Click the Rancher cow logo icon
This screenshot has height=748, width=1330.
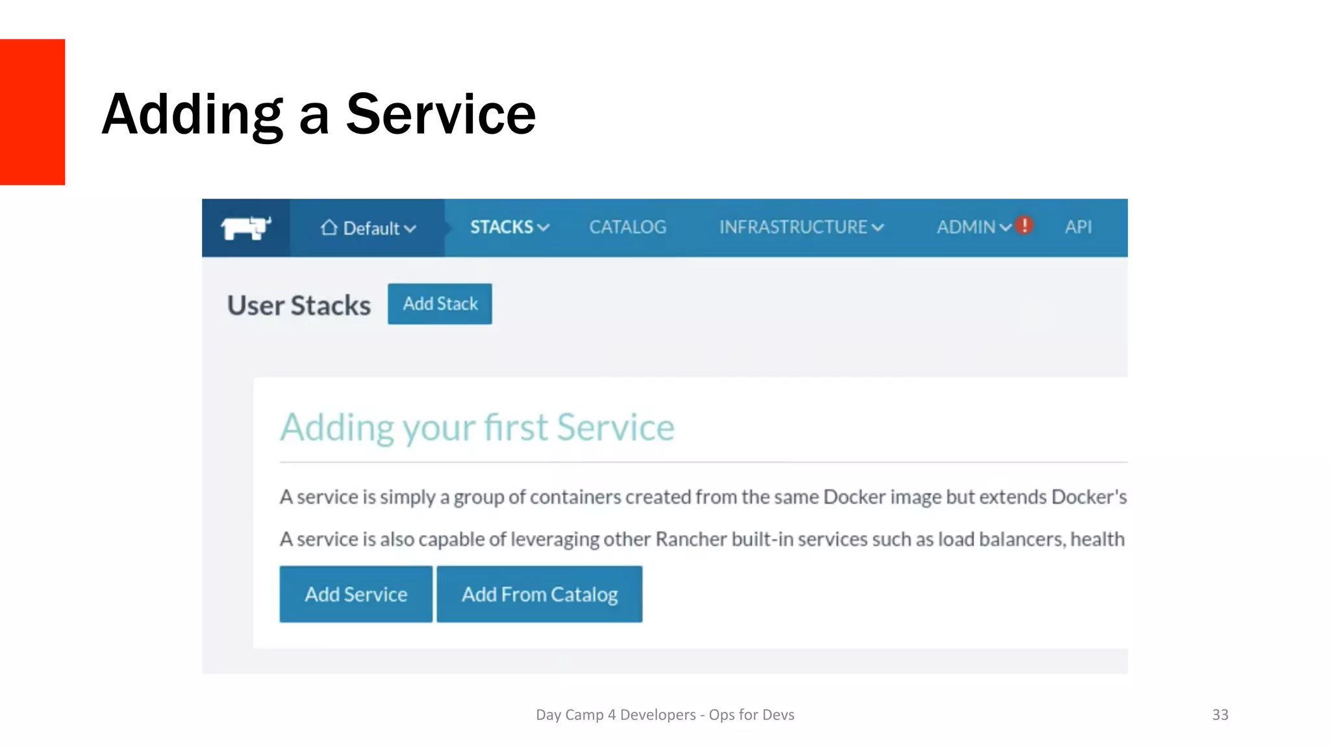point(245,228)
